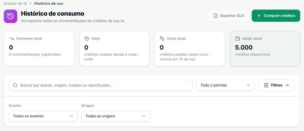Click the purple history clock icon

click(10, 17)
